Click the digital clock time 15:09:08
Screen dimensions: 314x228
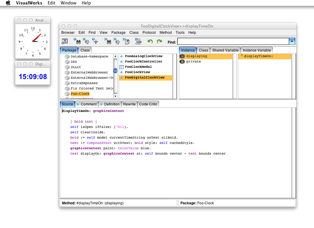coord(33,76)
